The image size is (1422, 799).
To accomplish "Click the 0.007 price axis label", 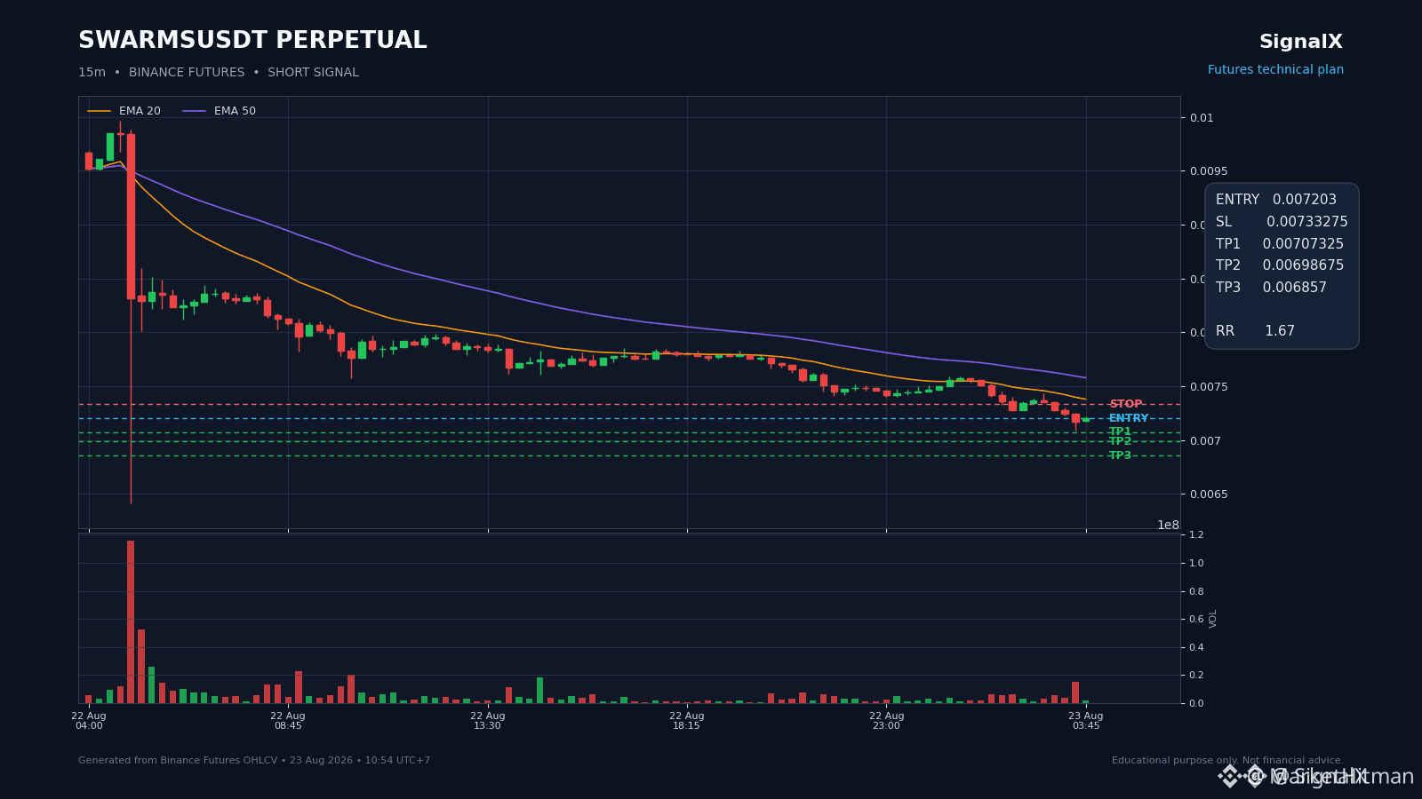I will pyautogui.click(x=1205, y=441).
